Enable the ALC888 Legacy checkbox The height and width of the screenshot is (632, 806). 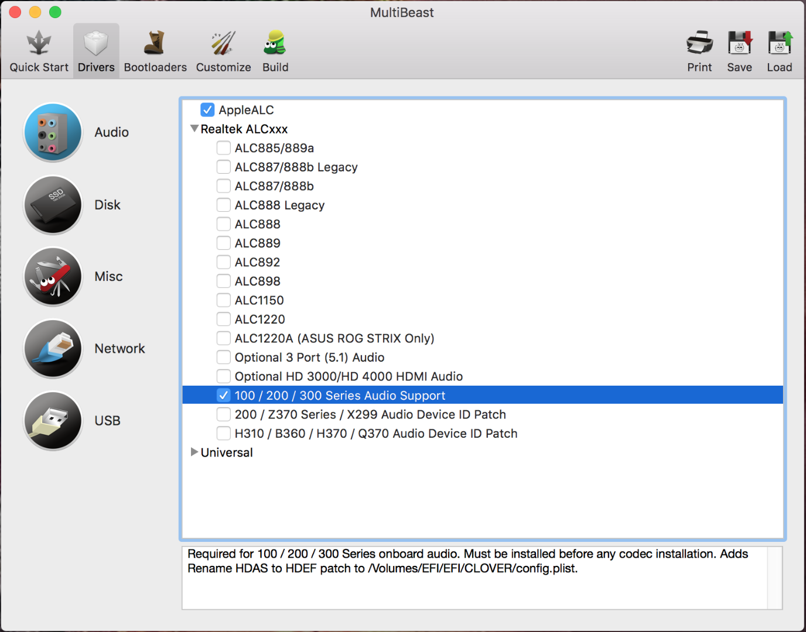pyautogui.click(x=223, y=205)
